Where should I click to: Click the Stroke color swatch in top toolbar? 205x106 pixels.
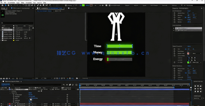click(x=91, y=5)
